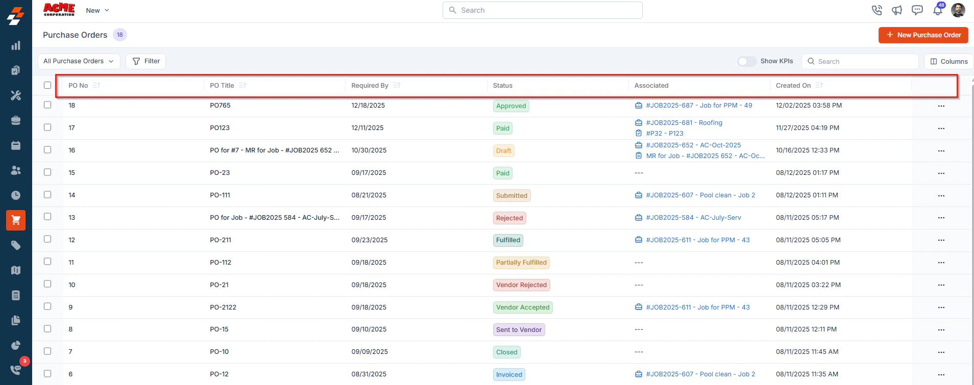974x385 pixels.
Task: Click the global Search field in top bar
Action: [542, 10]
